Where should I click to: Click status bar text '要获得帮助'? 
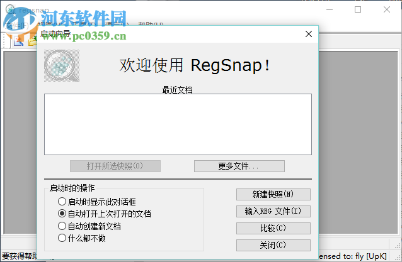tap(20, 256)
